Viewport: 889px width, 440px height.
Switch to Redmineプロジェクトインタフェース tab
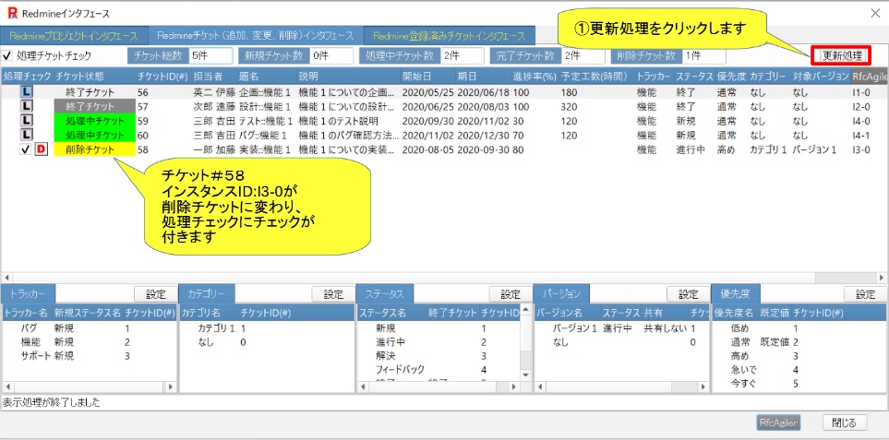(x=73, y=36)
